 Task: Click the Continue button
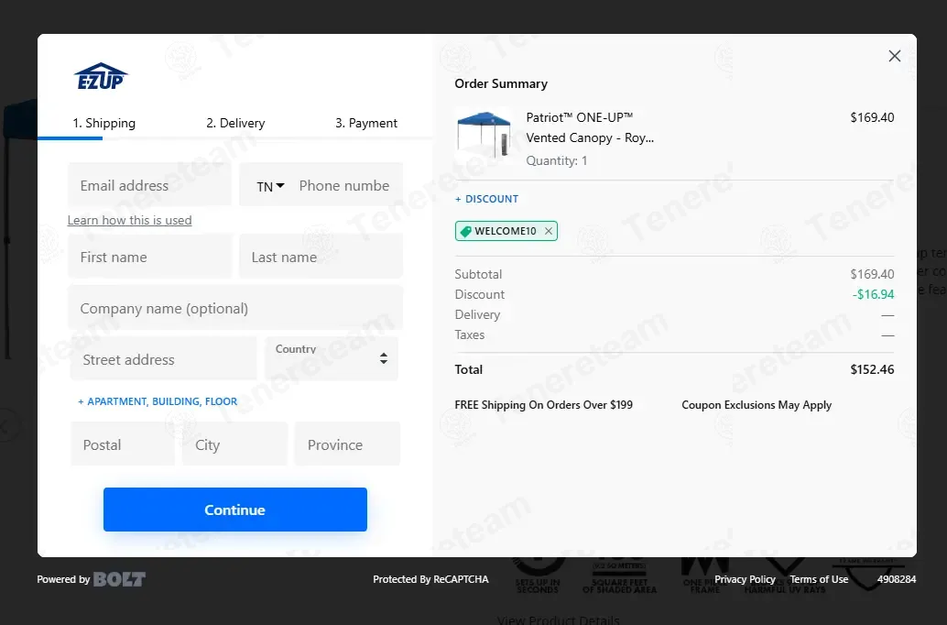[x=235, y=510]
